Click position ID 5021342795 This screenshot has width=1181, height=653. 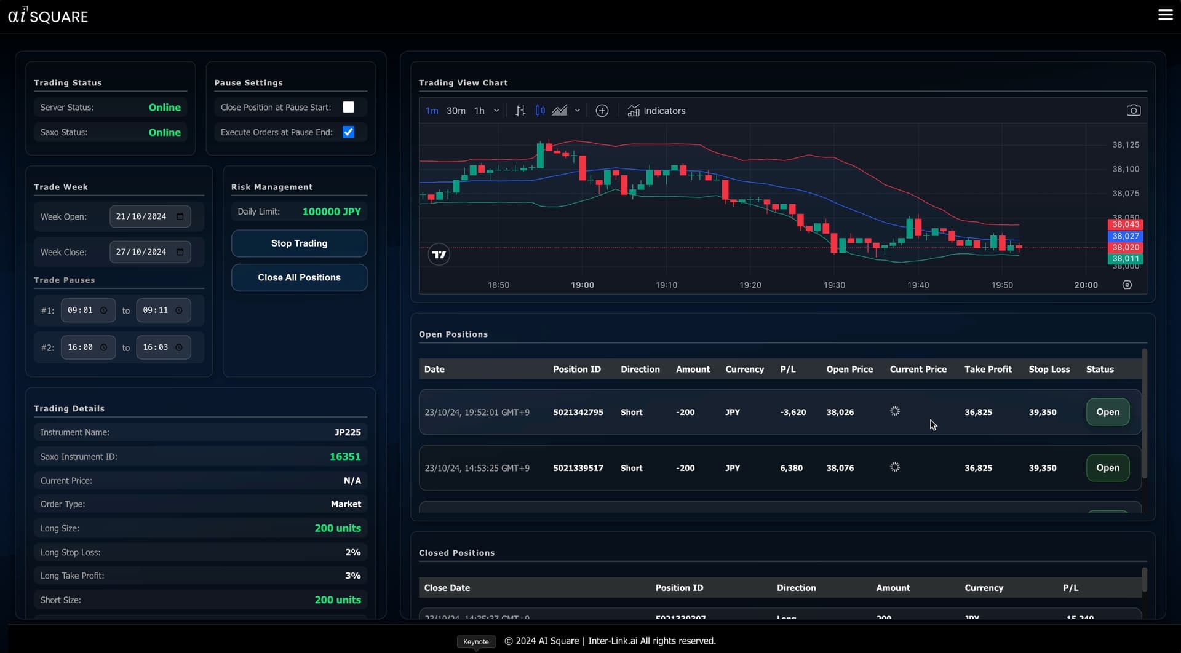click(x=578, y=413)
